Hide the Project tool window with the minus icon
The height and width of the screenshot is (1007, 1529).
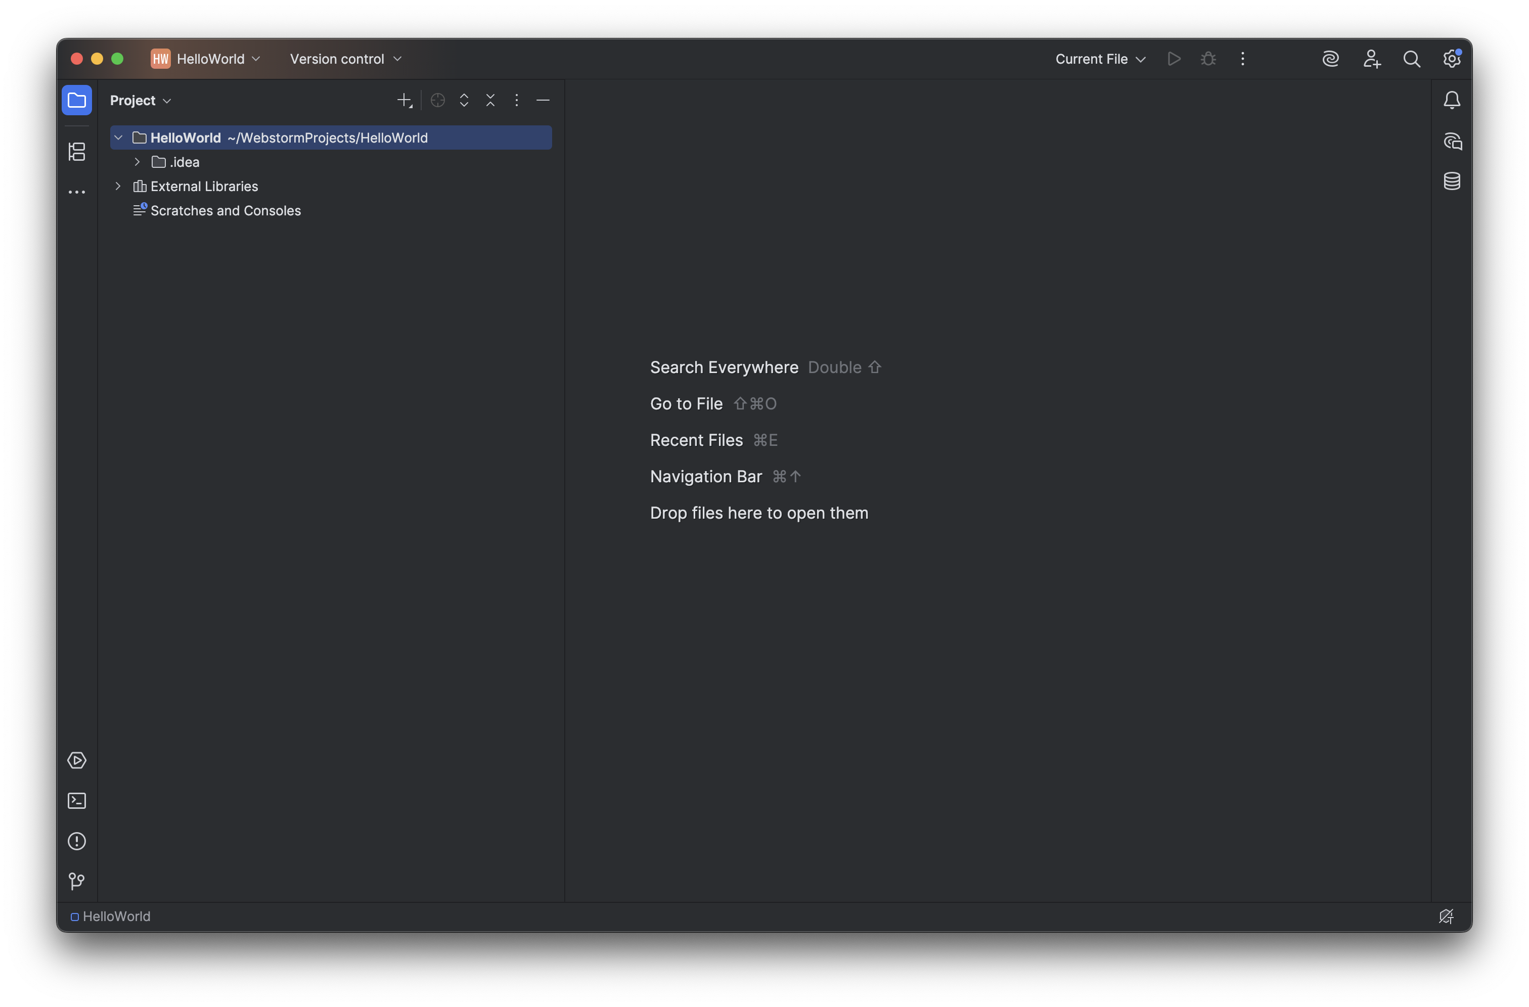pos(543,100)
